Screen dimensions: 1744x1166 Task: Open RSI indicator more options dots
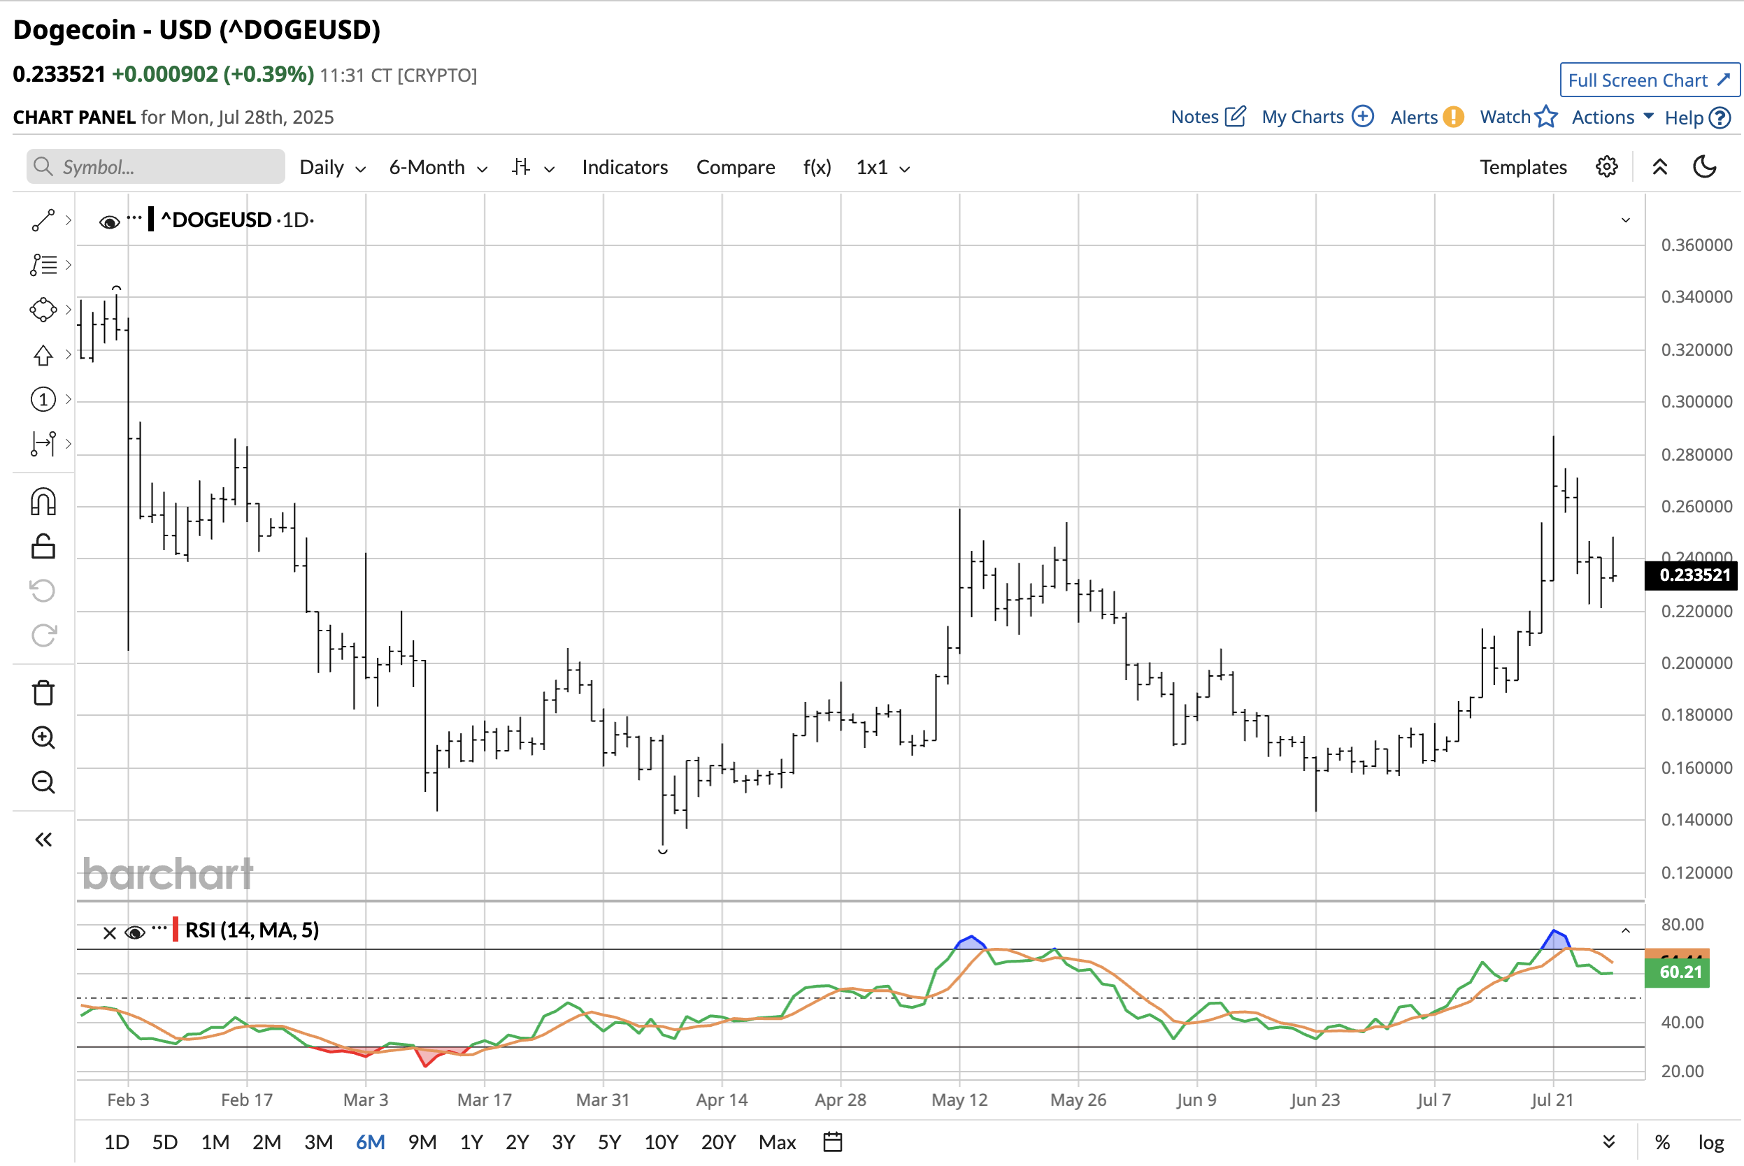coord(159,928)
